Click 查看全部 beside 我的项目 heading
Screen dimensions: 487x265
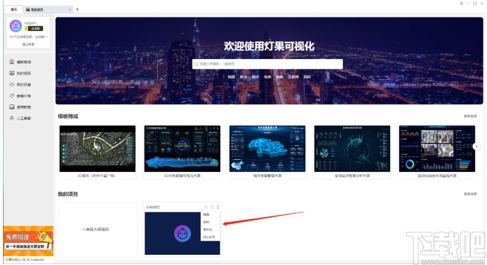[470, 193]
